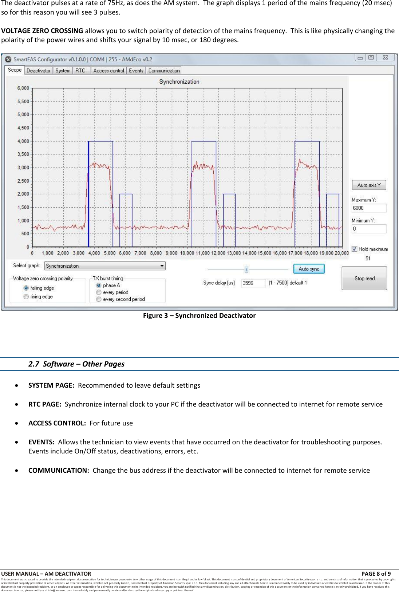Open the System tab
399x592 pixels.
[63, 71]
